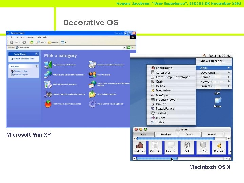Click the Folders toolbar button
Viewport: 244px width, 183px height.
(53, 42)
